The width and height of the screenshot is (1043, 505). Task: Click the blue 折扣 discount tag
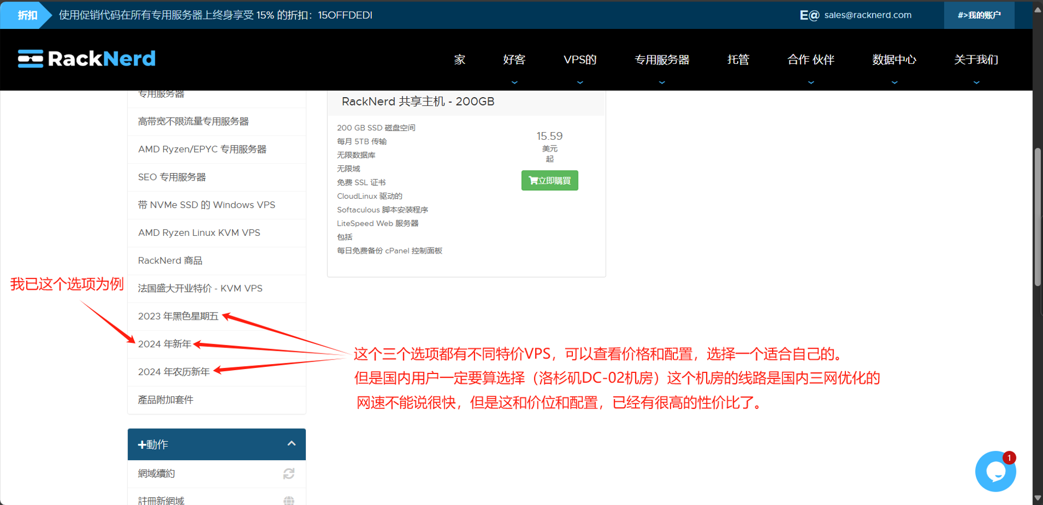[26, 15]
